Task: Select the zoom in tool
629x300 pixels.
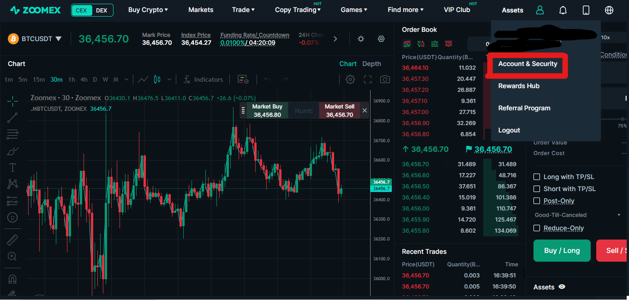Action: 12,256
